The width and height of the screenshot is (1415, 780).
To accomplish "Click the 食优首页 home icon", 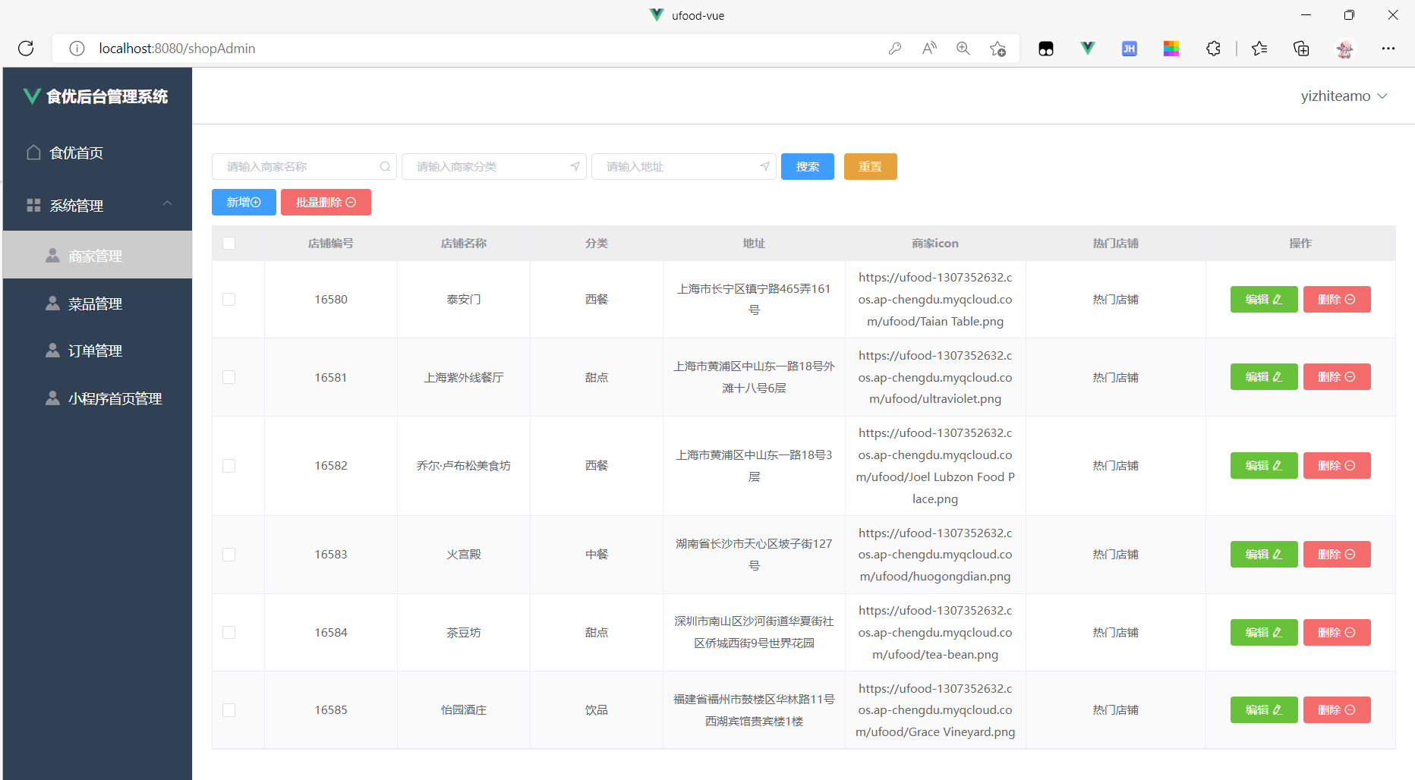I will click(x=33, y=152).
